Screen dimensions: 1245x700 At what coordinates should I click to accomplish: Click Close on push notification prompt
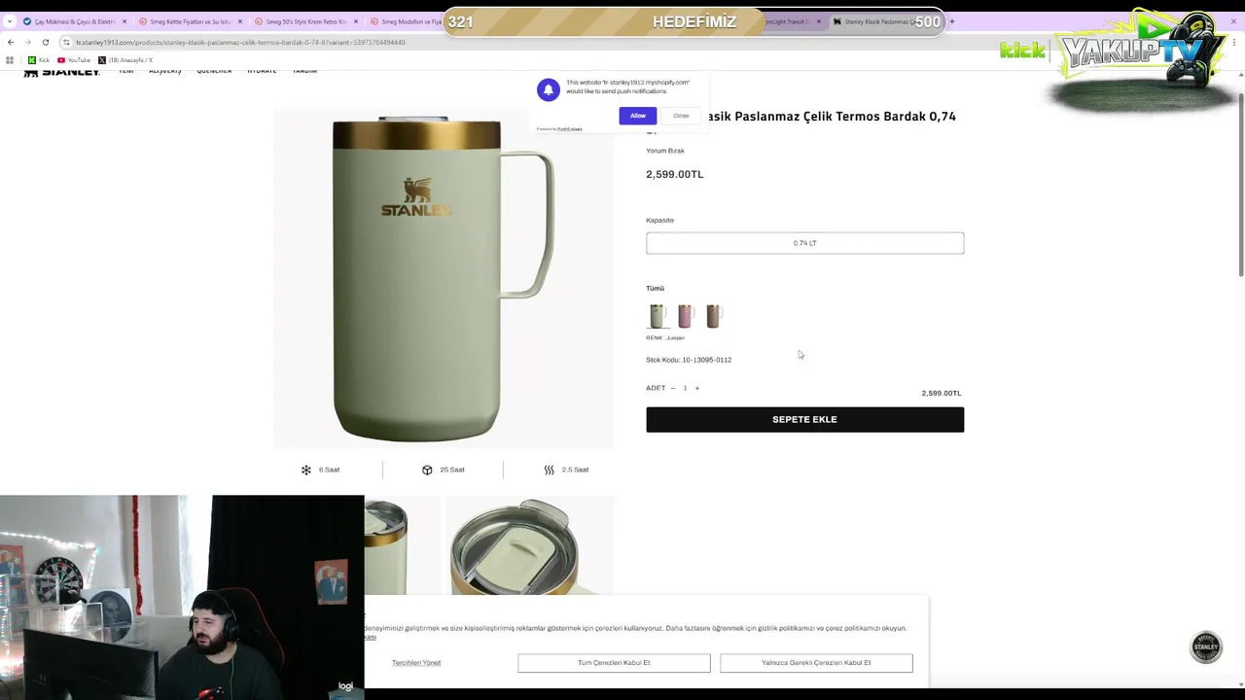point(681,116)
